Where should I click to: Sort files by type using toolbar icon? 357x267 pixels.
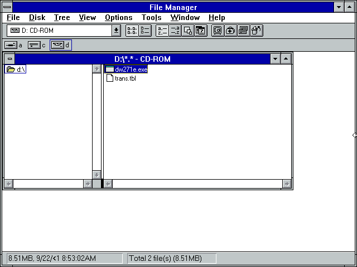click(175, 31)
